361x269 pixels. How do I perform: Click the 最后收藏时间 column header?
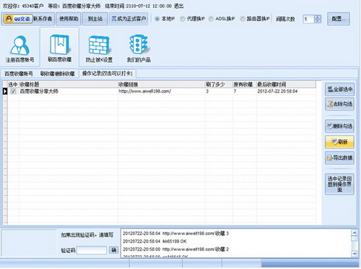[286, 85]
